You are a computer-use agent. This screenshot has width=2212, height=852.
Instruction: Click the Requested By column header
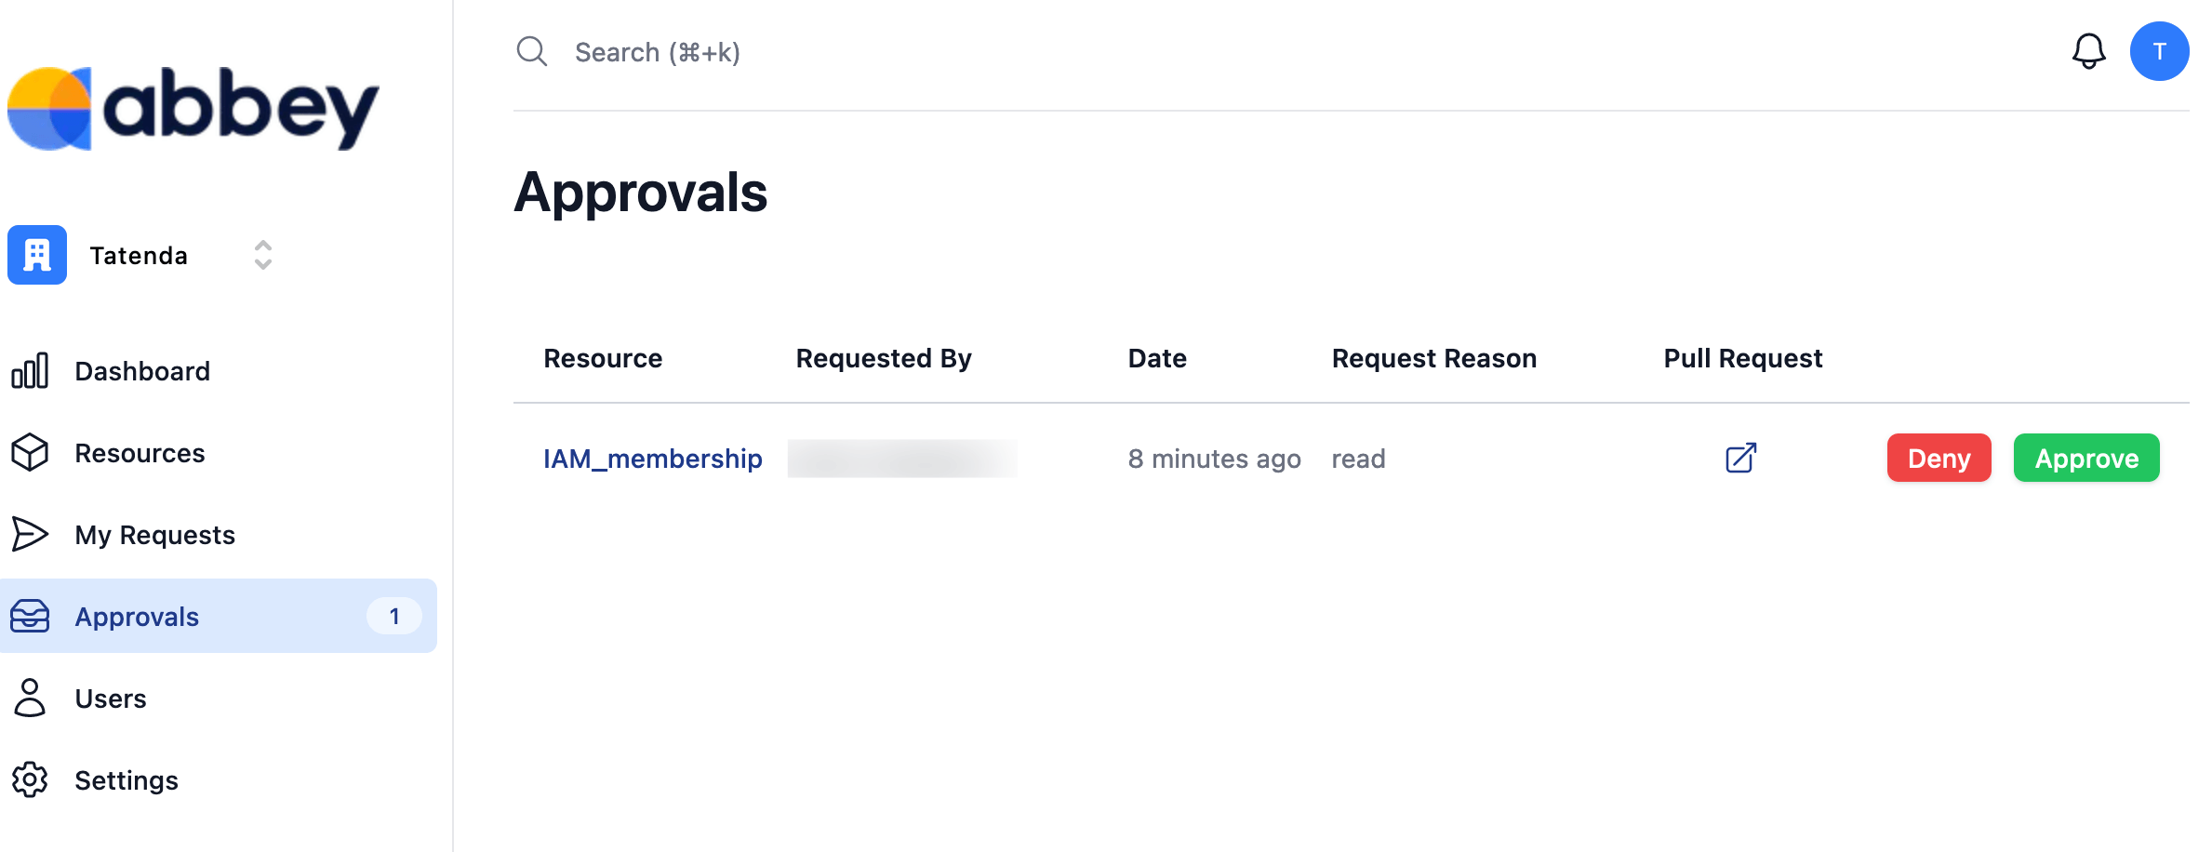[884, 358]
